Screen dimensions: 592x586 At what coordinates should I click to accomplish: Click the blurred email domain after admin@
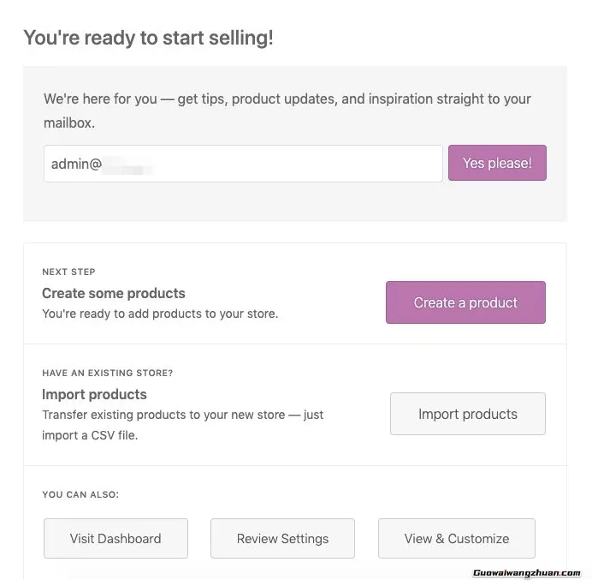pyautogui.click(x=128, y=164)
